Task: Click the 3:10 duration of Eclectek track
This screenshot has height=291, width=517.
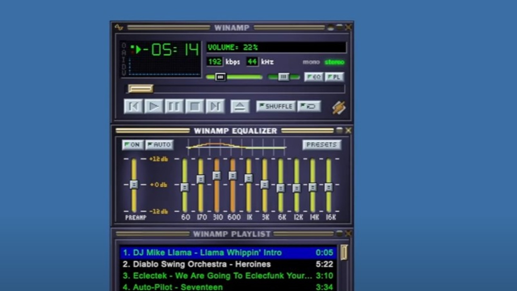Action: (324, 276)
